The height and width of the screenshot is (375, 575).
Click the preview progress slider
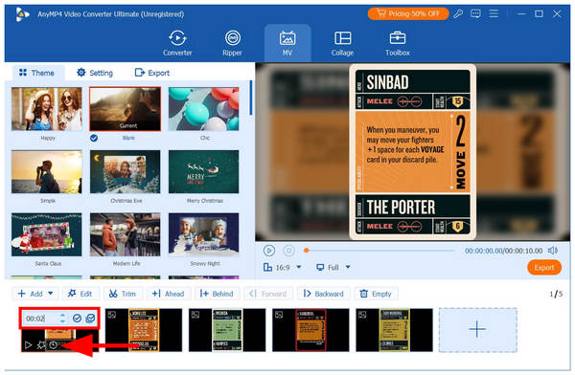coord(379,251)
